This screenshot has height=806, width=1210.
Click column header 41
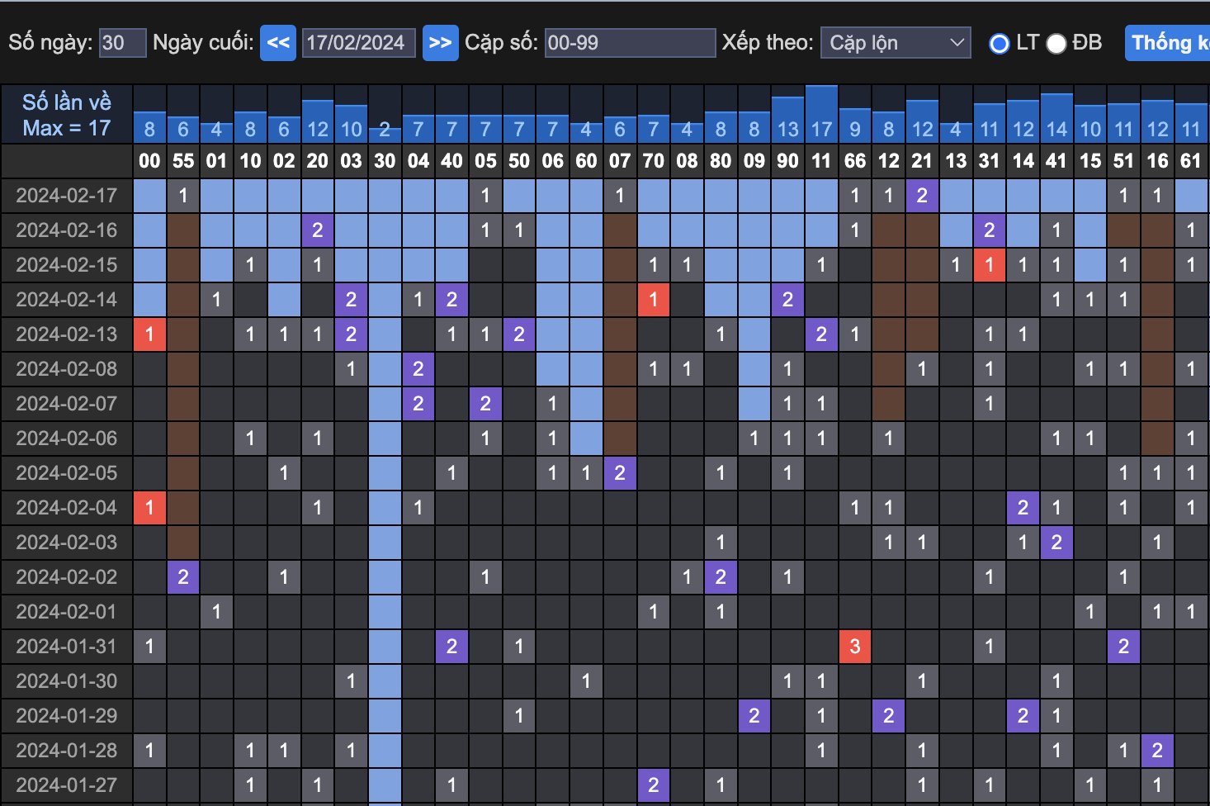(x=1056, y=161)
